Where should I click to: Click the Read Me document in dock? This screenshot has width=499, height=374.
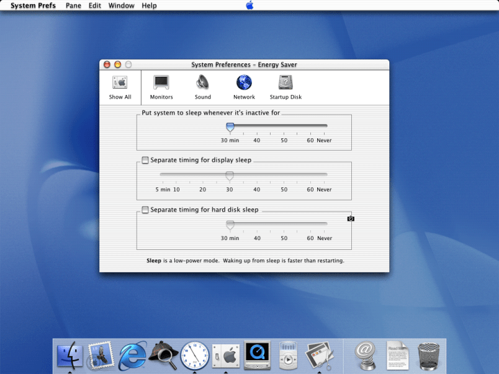tap(397, 355)
